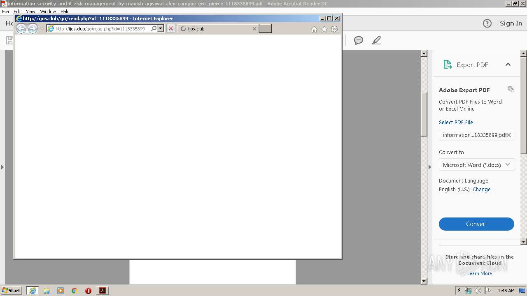Viewport: 527px width, 296px height.
Task: Open IE Tools gear icon
Action: (334, 29)
